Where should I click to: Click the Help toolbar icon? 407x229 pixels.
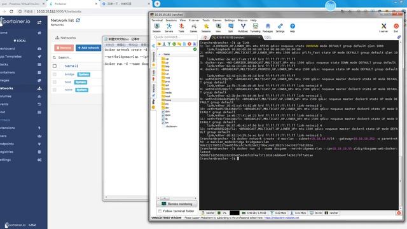pyautogui.click(x=293, y=28)
